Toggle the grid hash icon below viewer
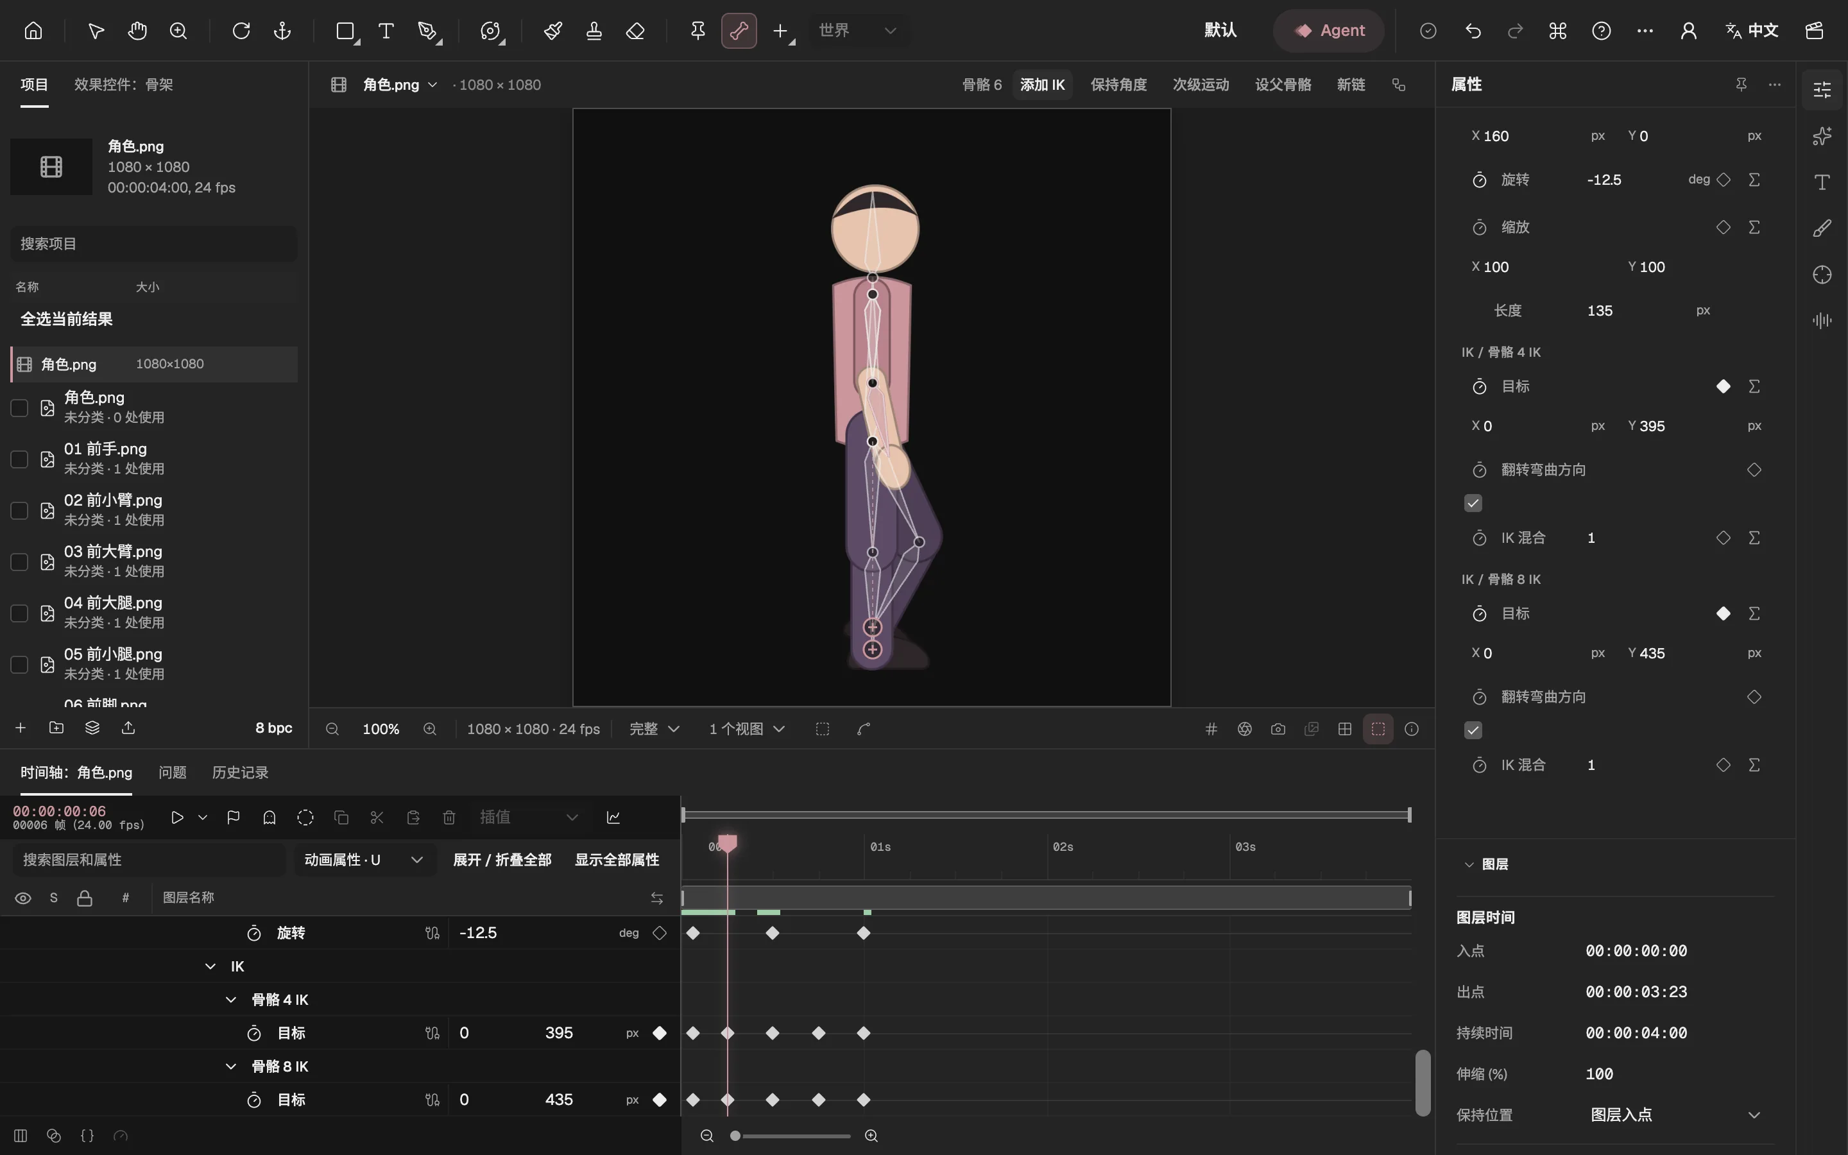Image resolution: width=1848 pixels, height=1155 pixels. 1211,729
